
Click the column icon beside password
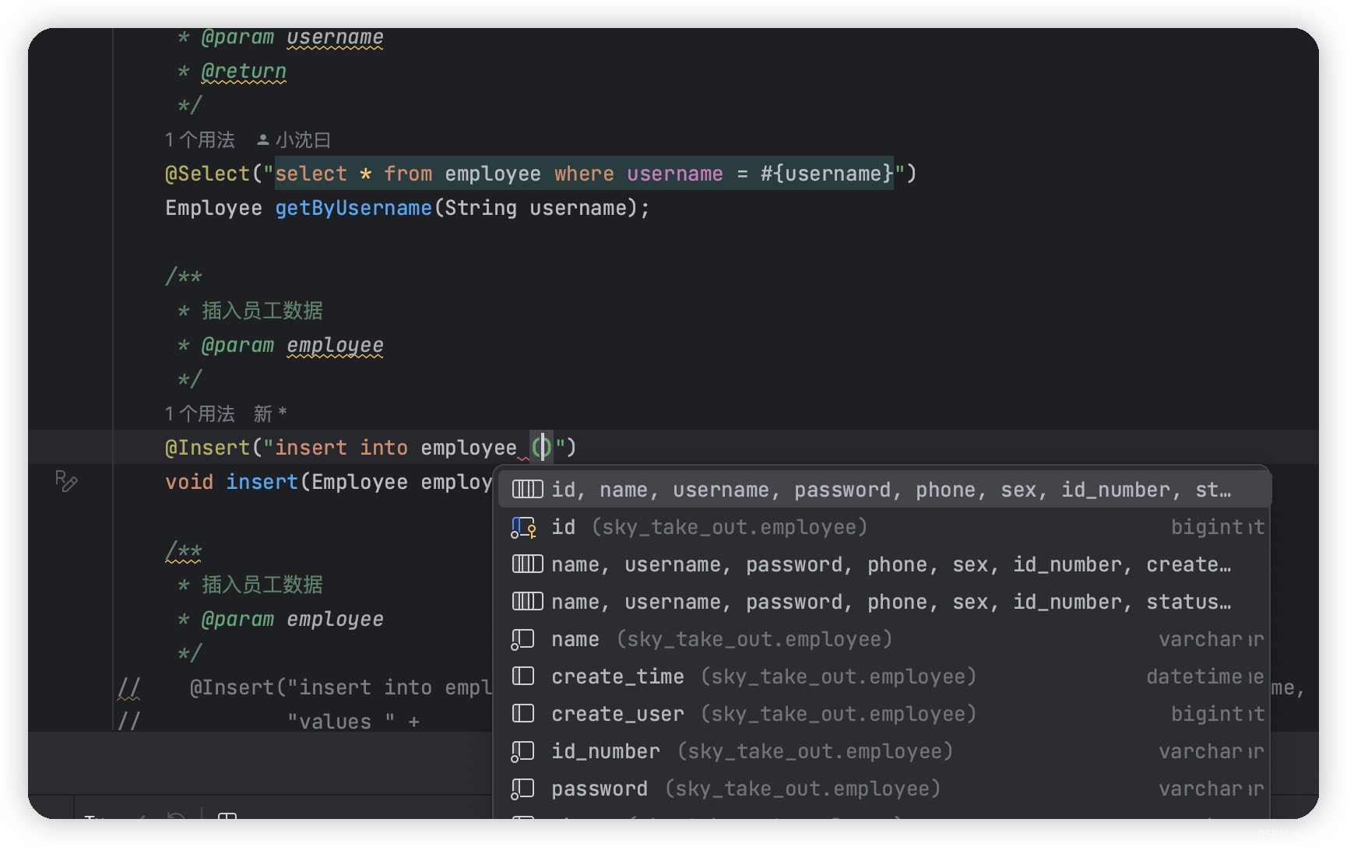522,789
